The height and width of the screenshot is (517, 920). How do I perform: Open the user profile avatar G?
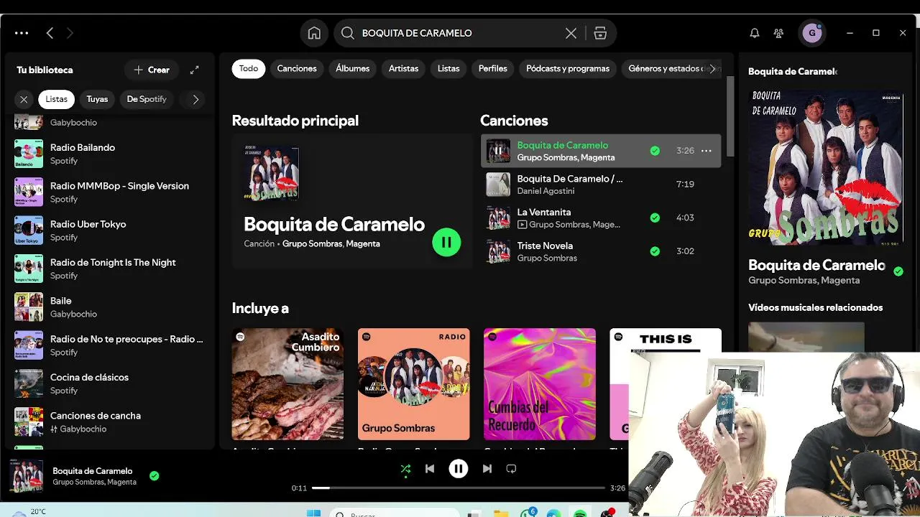pos(812,33)
